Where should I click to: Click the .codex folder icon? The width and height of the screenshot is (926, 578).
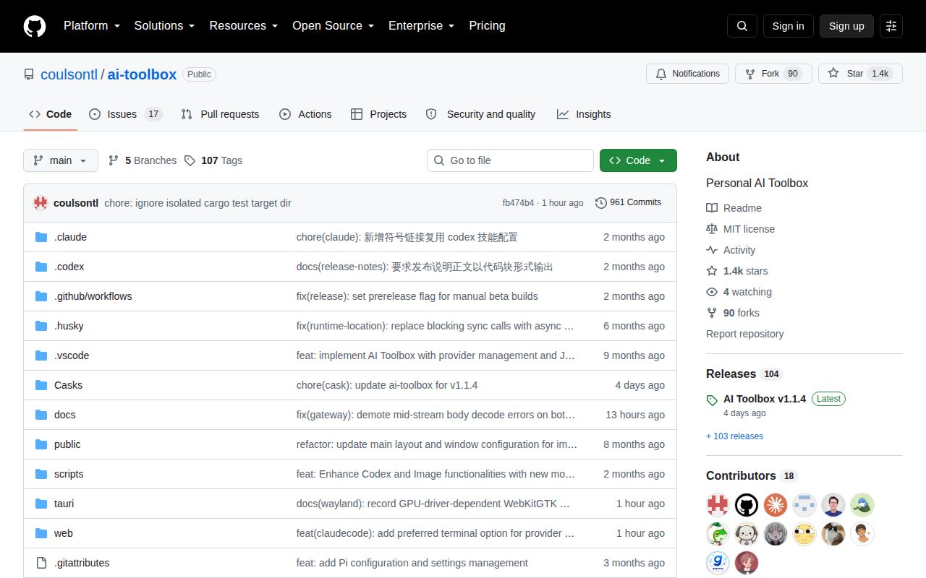(41, 267)
